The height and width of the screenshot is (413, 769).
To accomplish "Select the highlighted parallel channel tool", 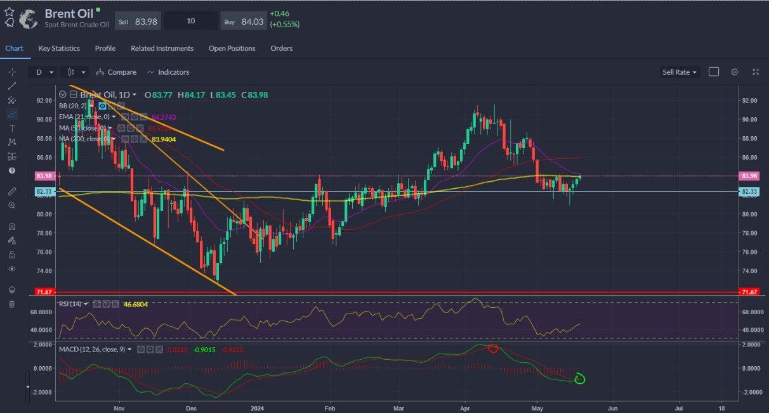I will tap(11, 114).
